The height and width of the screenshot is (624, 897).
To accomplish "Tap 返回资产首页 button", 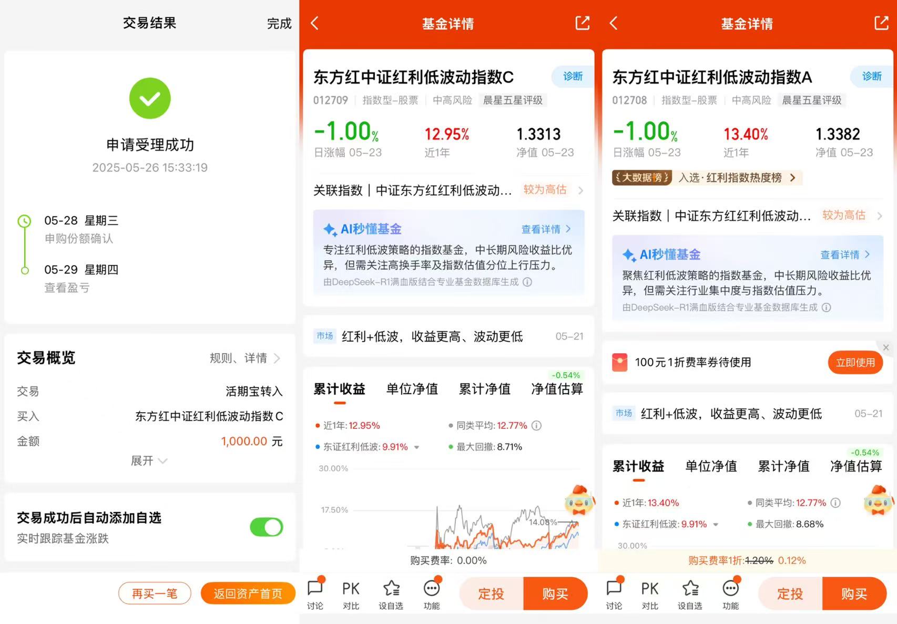I will (248, 594).
